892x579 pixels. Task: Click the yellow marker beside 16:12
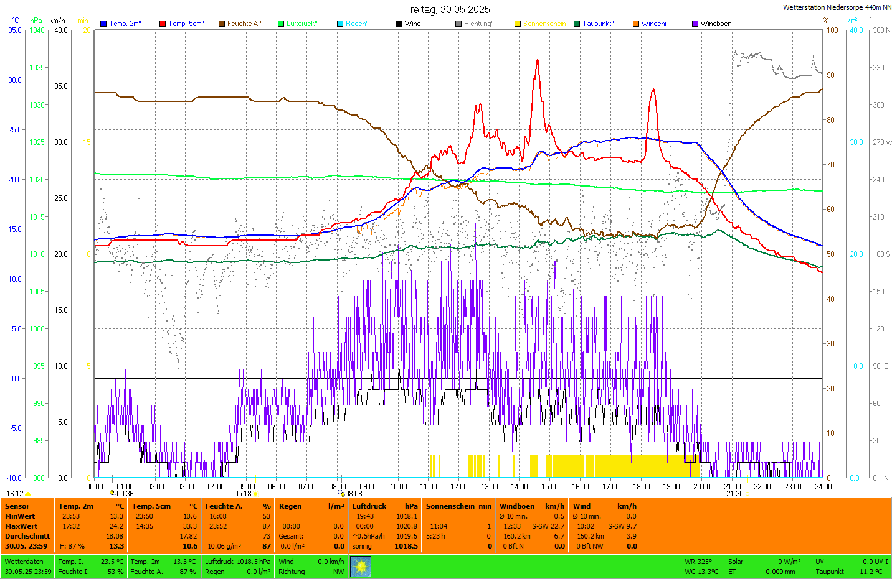tap(28, 494)
